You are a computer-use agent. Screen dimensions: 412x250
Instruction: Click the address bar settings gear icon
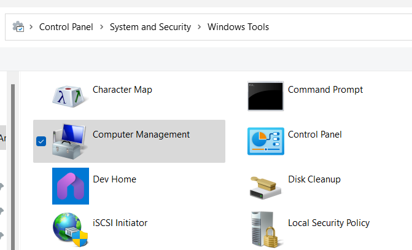pyautogui.click(x=18, y=27)
